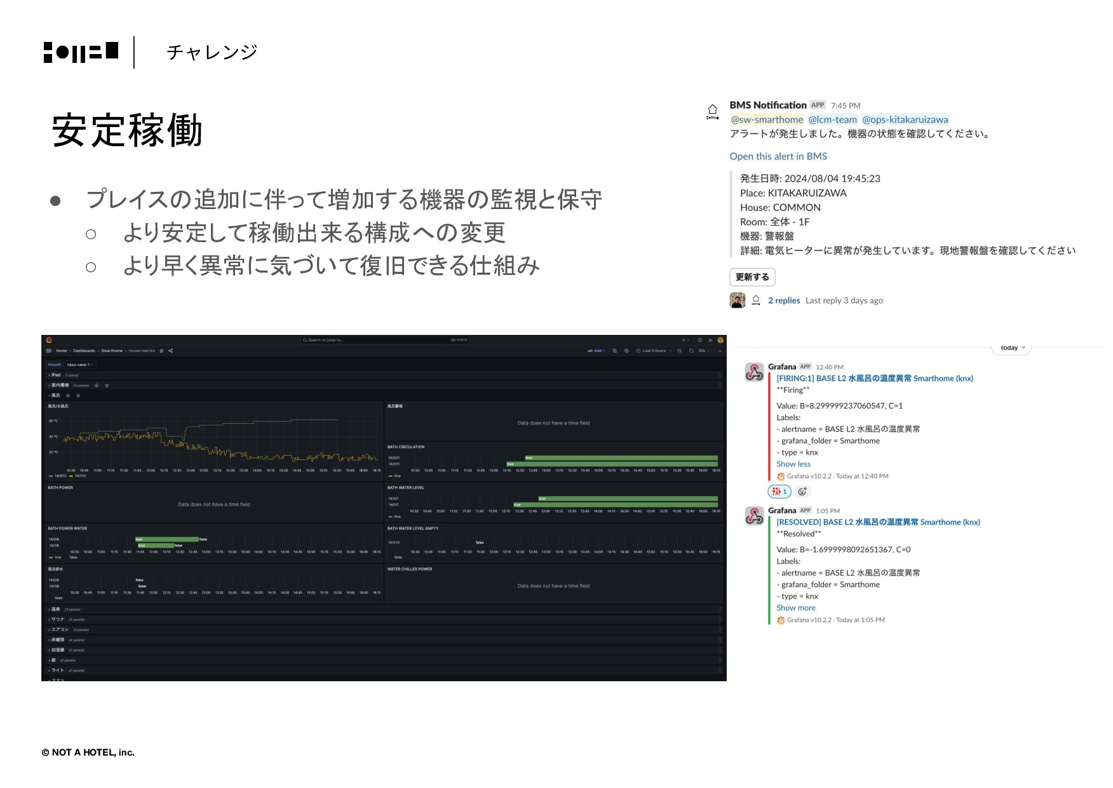Click the Home breadcrumb

pyautogui.click(x=62, y=351)
